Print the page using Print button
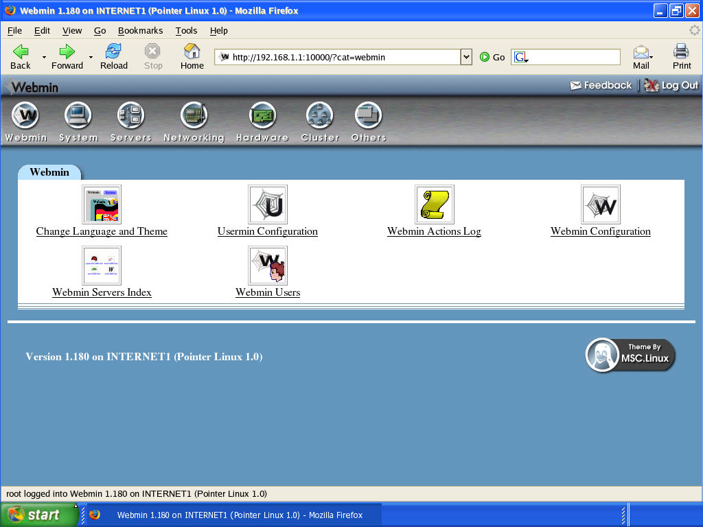 (682, 57)
